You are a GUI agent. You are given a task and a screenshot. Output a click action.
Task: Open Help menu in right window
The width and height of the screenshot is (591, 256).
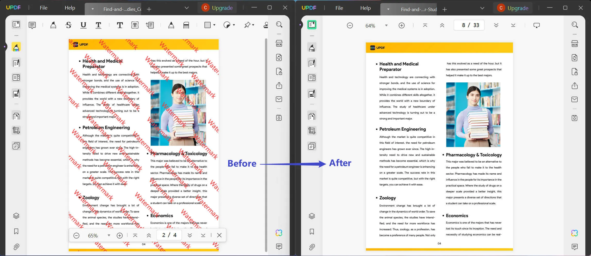tap(365, 8)
